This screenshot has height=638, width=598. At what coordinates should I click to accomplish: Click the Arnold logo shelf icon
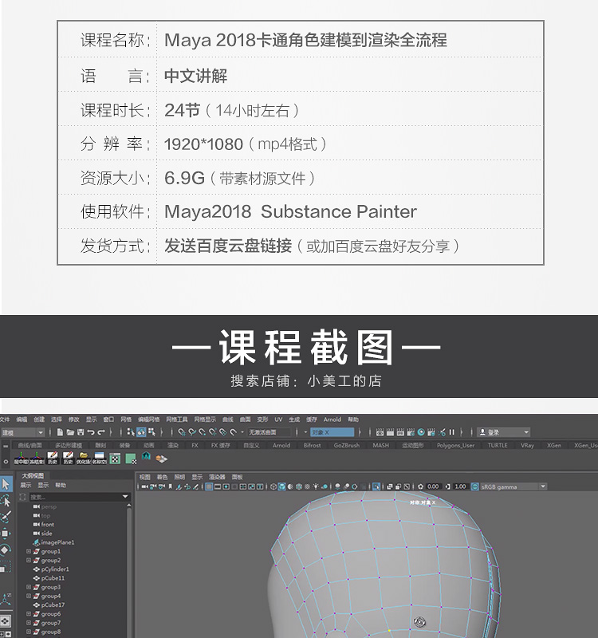[147, 457]
